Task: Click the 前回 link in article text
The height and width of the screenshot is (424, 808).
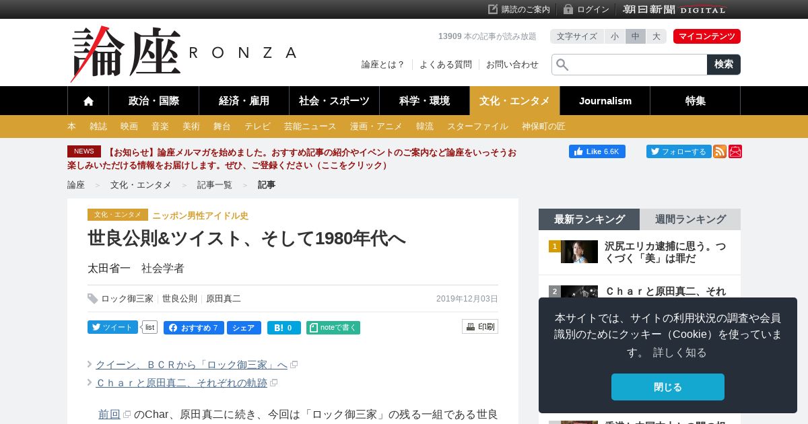Action: pos(109,415)
